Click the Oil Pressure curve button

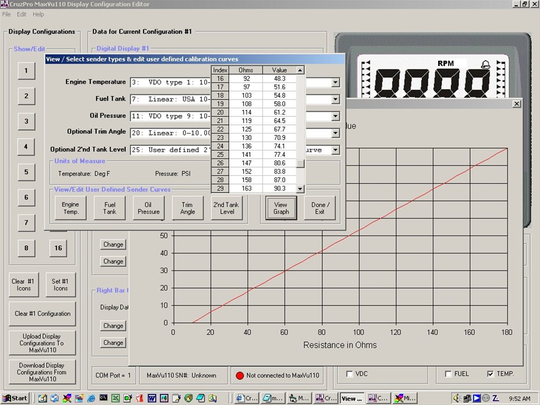148,208
